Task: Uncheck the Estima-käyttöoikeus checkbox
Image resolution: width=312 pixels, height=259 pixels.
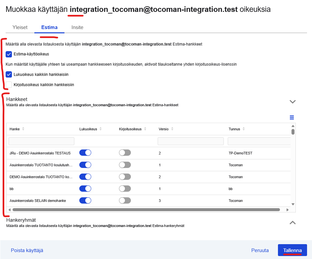Action: point(9,54)
